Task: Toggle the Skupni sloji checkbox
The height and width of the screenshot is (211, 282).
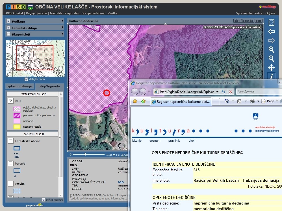Action: pyautogui.click(x=8, y=34)
